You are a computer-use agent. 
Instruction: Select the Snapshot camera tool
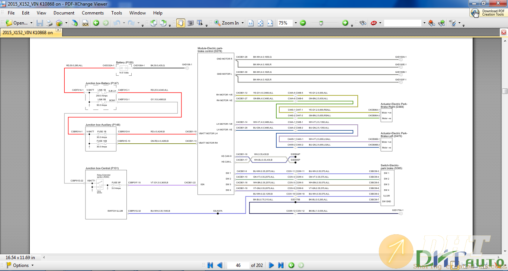coord(190,23)
